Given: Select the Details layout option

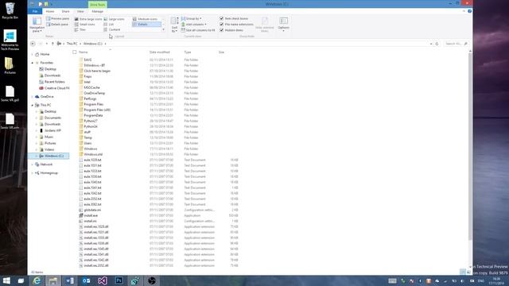Looking at the screenshot, I should pos(146,25).
